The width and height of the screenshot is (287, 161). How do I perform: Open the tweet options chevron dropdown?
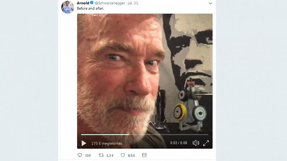pyautogui.click(x=210, y=3)
